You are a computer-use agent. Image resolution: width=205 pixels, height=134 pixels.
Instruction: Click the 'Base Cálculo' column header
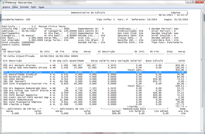point(154,61)
